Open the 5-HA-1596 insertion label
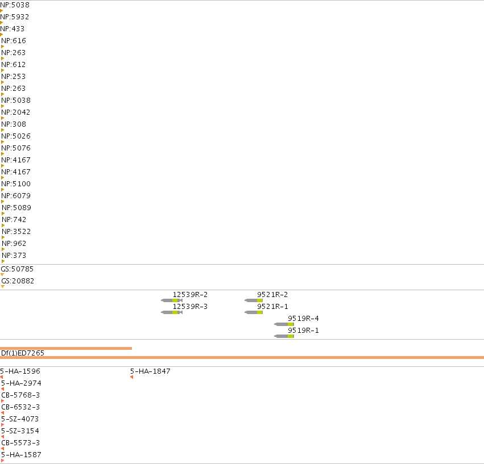Image resolution: width=484 pixels, height=464 pixels. tap(20, 371)
